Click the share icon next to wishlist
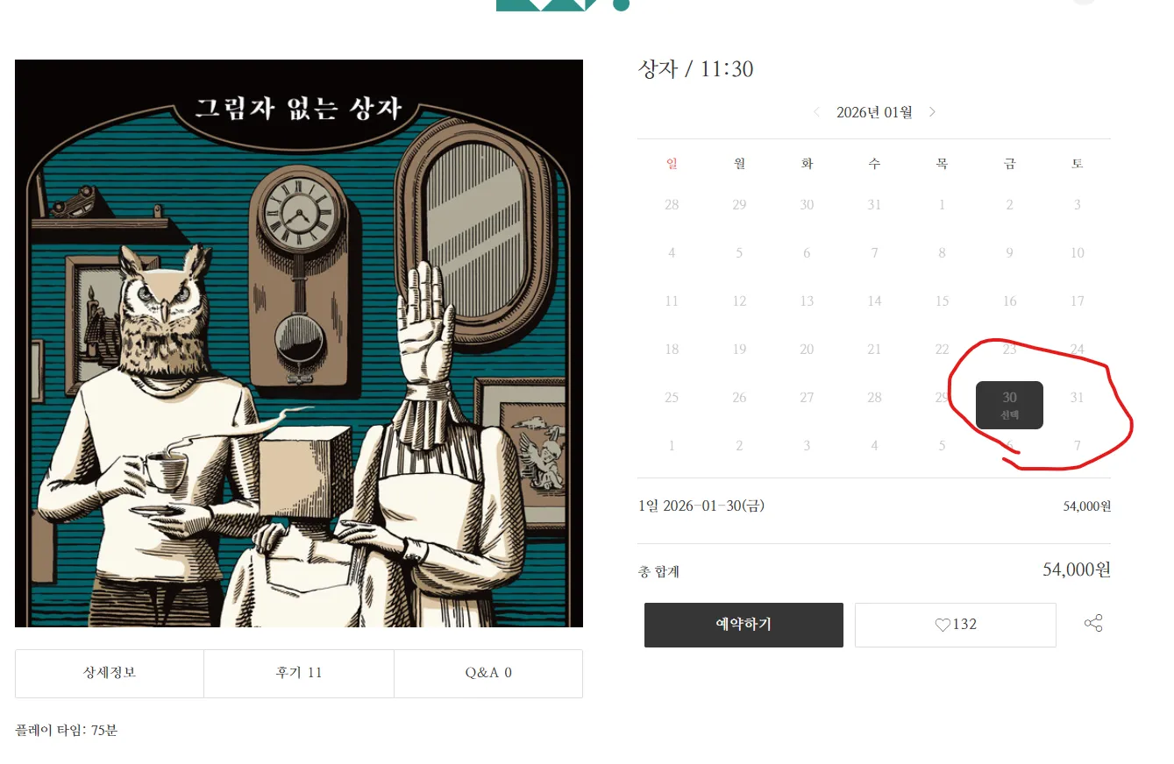This screenshot has height=764, width=1174. click(x=1093, y=624)
